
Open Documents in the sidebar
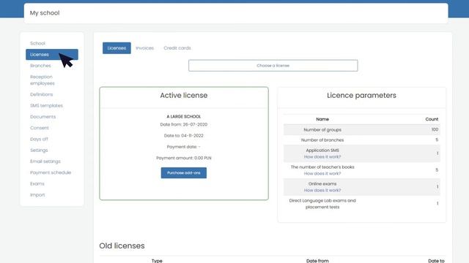coord(43,117)
